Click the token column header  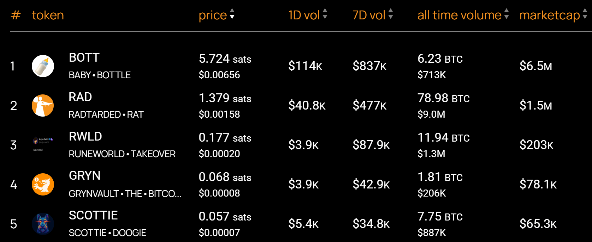pyautogui.click(x=48, y=15)
